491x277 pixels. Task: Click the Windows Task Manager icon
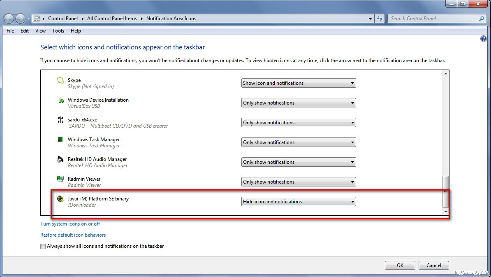60,140
